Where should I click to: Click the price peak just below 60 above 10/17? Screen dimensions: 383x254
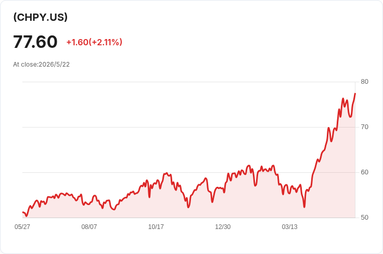point(167,173)
